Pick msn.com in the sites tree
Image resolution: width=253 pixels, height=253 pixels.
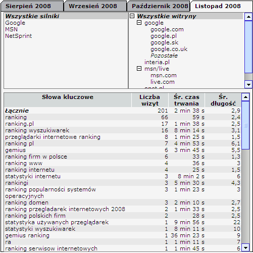click(x=164, y=75)
